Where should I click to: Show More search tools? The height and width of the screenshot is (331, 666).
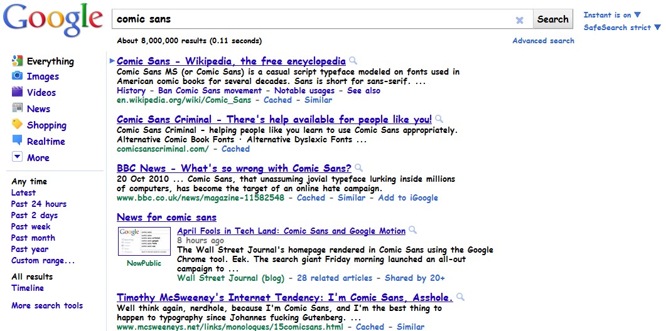47,305
